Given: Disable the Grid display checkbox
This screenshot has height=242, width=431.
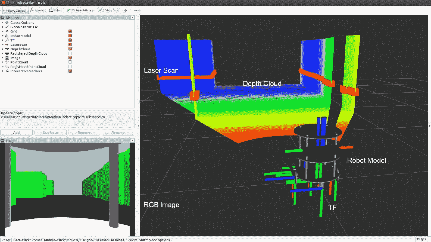Looking at the screenshot, I should point(70,31).
